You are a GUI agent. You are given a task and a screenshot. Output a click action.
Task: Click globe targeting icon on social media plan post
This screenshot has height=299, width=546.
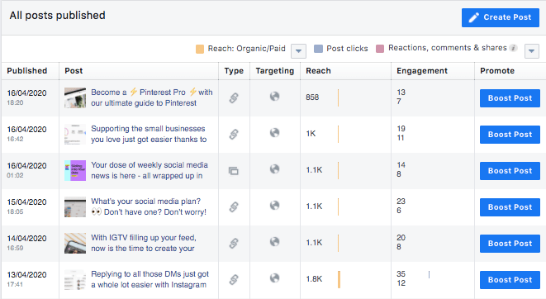[x=275, y=206]
